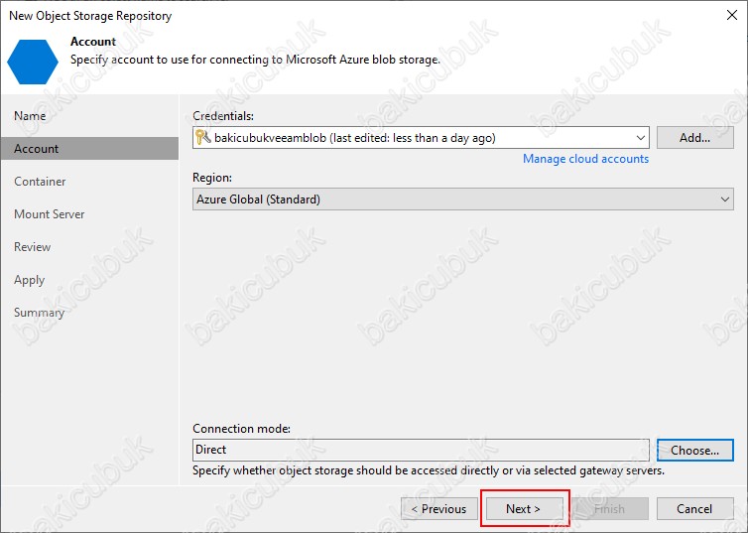Viewport: 748px width, 533px height.
Task: Click the Credentials: label
Action: (x=223, y=116)
